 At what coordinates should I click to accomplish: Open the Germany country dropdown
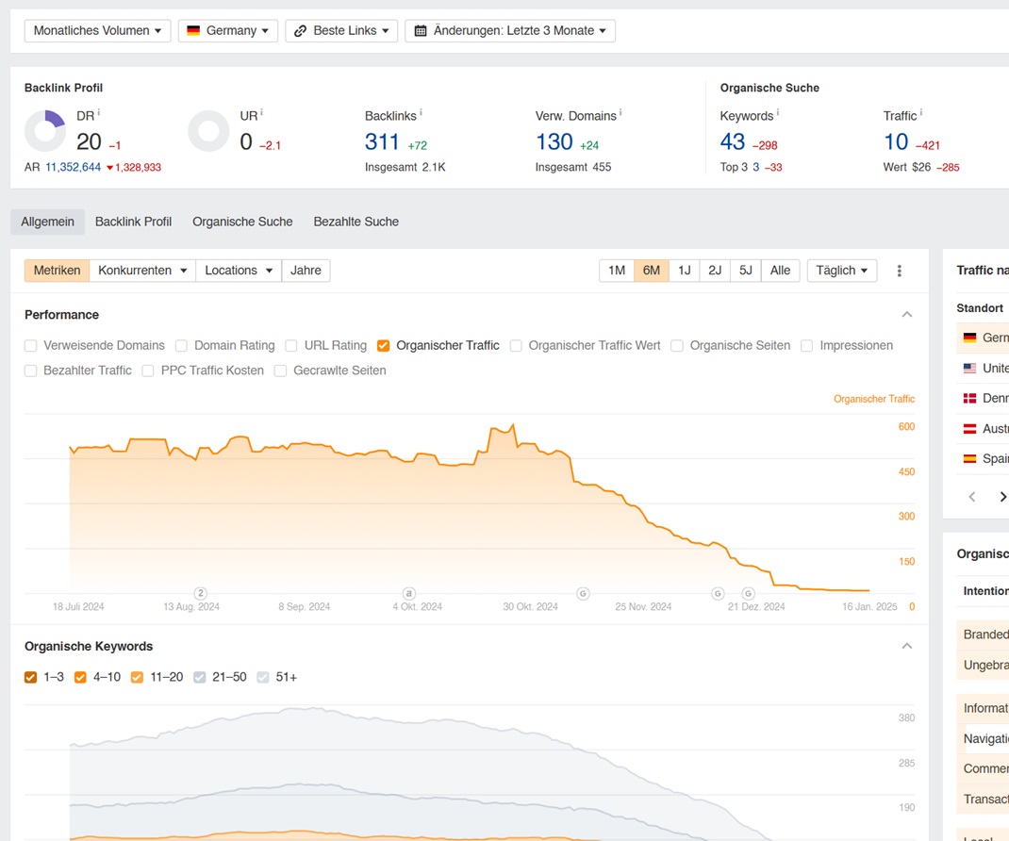click(228, 31)
